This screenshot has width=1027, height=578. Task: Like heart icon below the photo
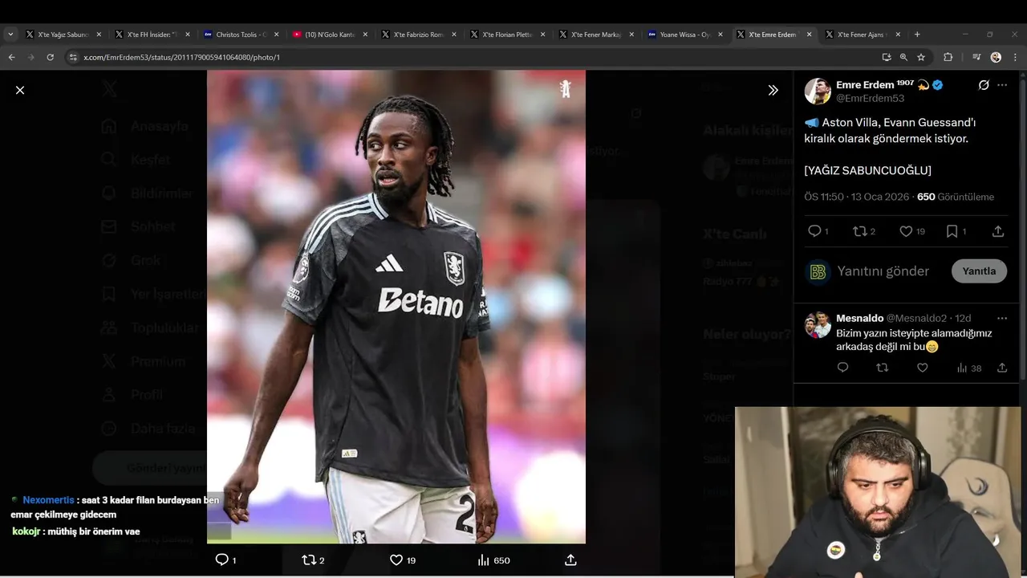396,560
